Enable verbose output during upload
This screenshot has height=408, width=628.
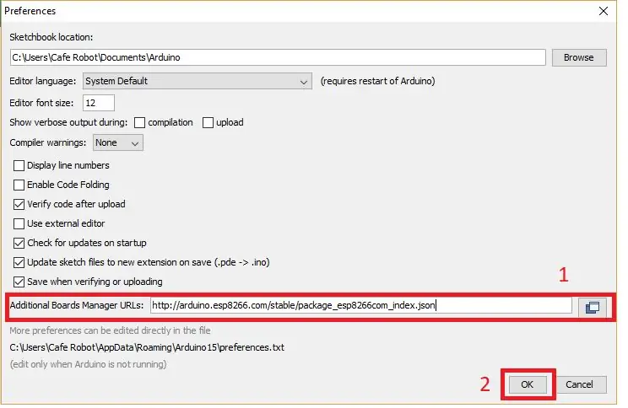tap(208, 122)
